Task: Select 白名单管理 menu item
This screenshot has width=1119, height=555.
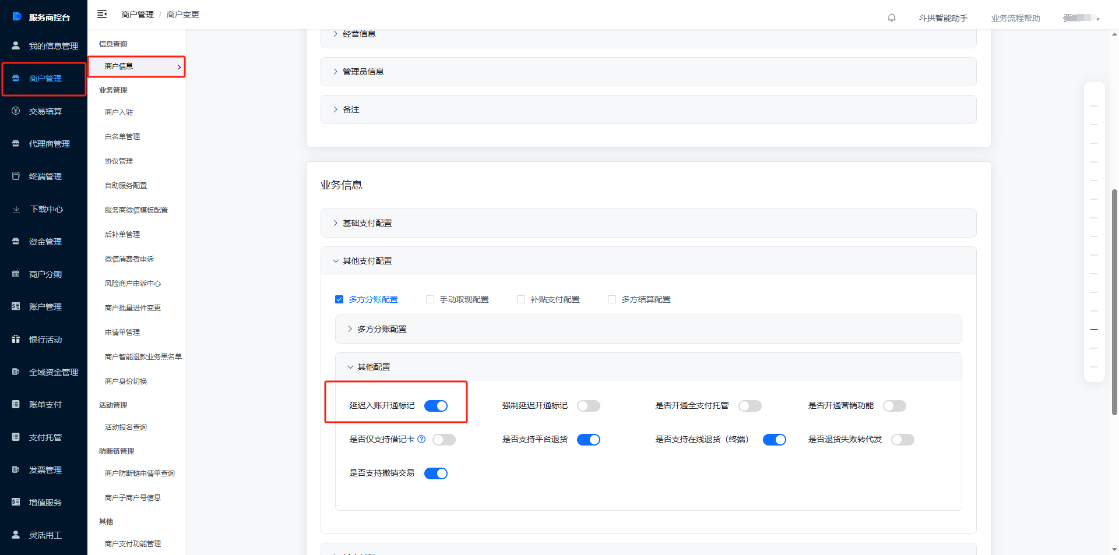Action: coord(122,137)
